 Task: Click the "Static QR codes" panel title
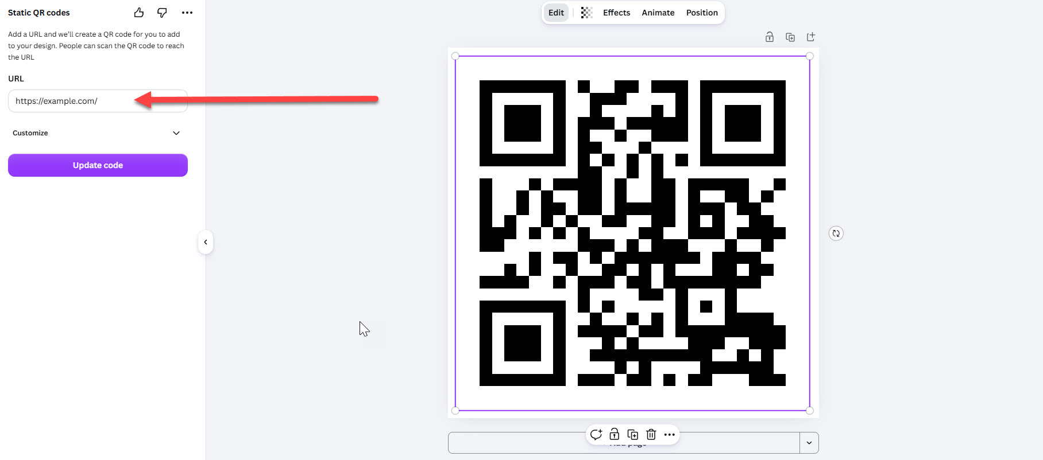39,13
